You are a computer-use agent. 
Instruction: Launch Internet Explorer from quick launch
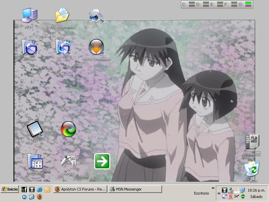pos(40,190)
